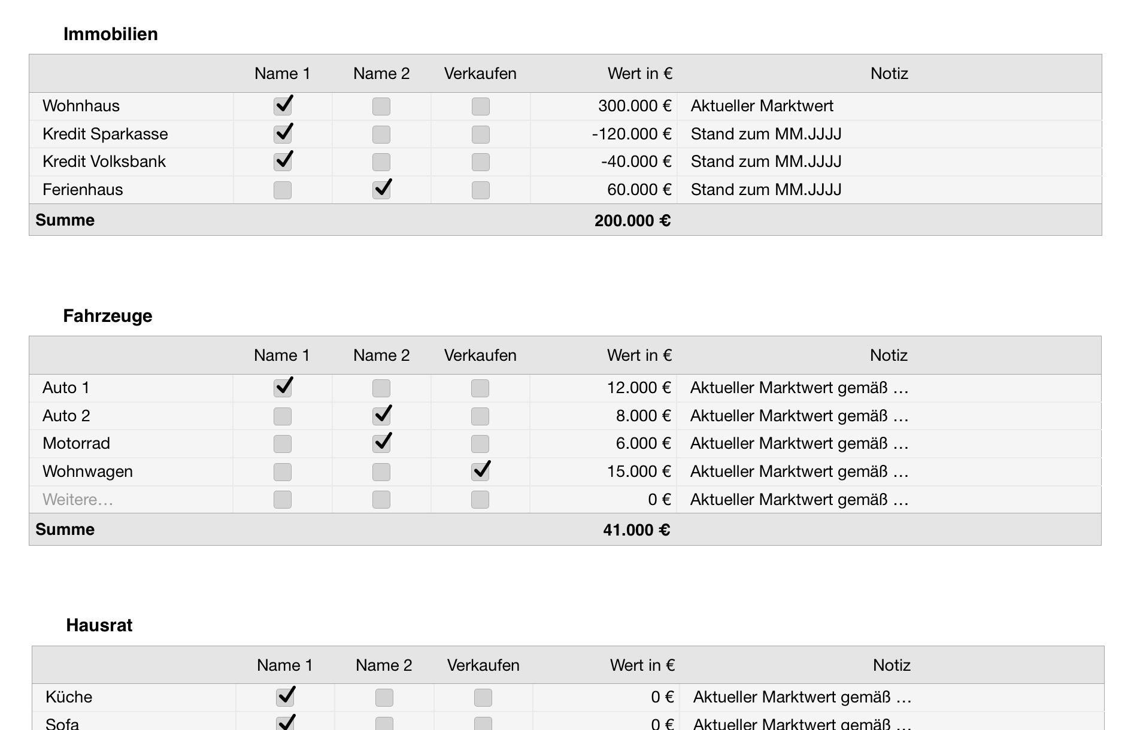The image size is (1140, 730).
Task: Click the Wohnhaus value cell 300.000 €
Action: tap(634, 106)
